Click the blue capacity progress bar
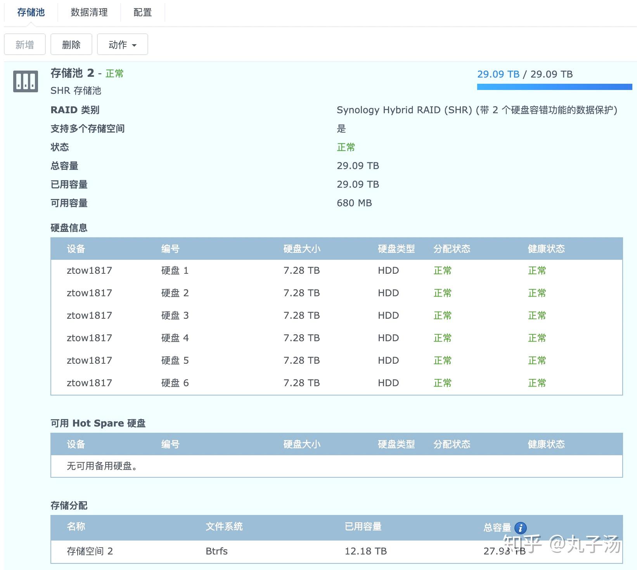 [x=555, y=87]
